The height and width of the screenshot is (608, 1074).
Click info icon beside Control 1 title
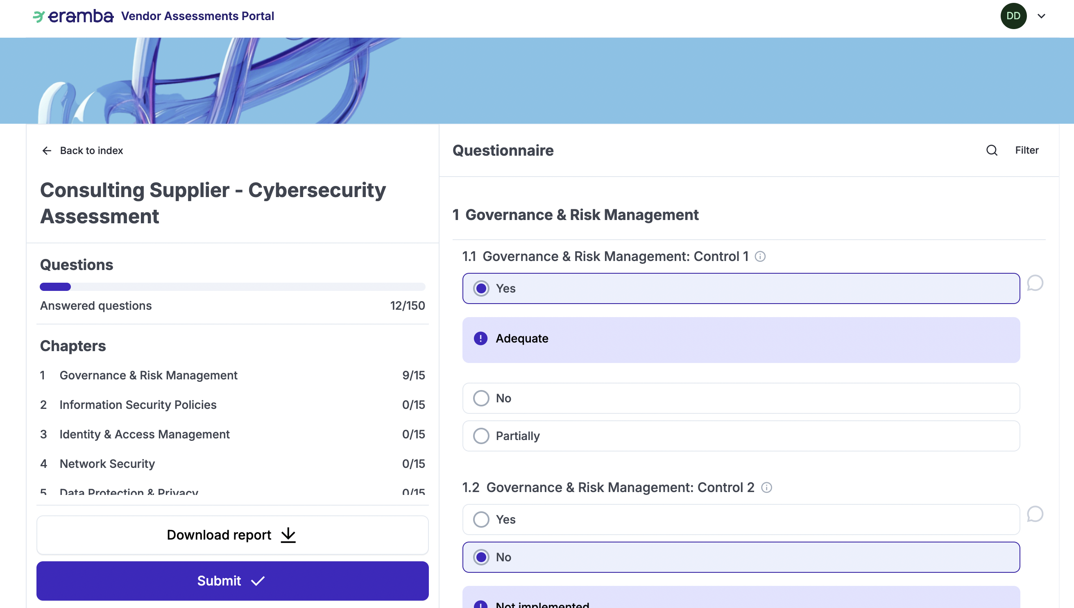(x=760, y=256)
